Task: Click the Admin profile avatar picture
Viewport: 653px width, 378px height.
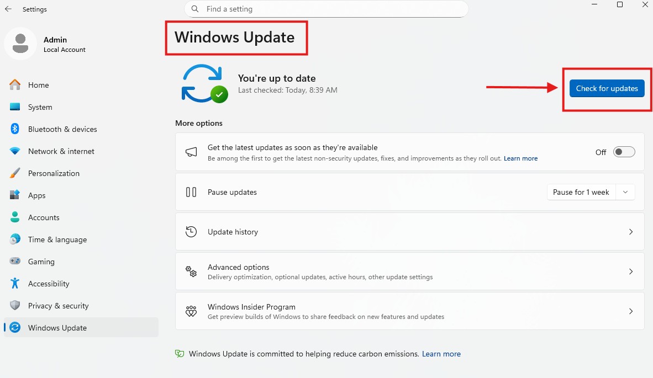Action: point(20,44)
